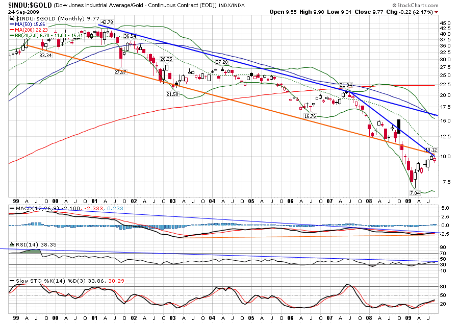This screenshot has width=459, height=323.
Task: Click the 16.76 low price annotation
Action: tap(310, 116)
